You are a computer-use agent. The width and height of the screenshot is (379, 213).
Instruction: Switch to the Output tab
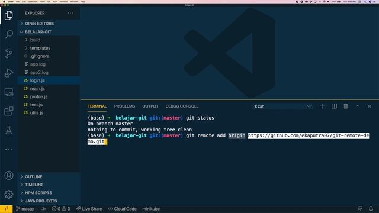point(150,106)
